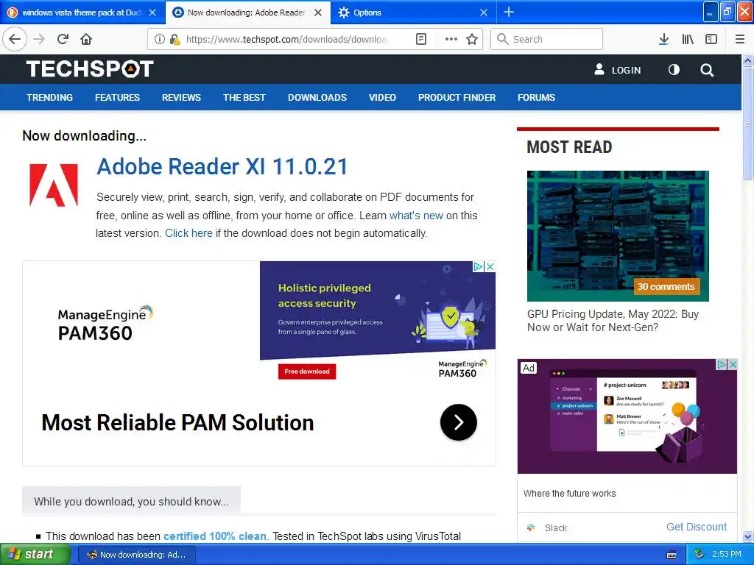This screenshot has width=754, height=565.
Task: Click the Where the future works caption
Action: pyautogui.click(x=569, y=494)
